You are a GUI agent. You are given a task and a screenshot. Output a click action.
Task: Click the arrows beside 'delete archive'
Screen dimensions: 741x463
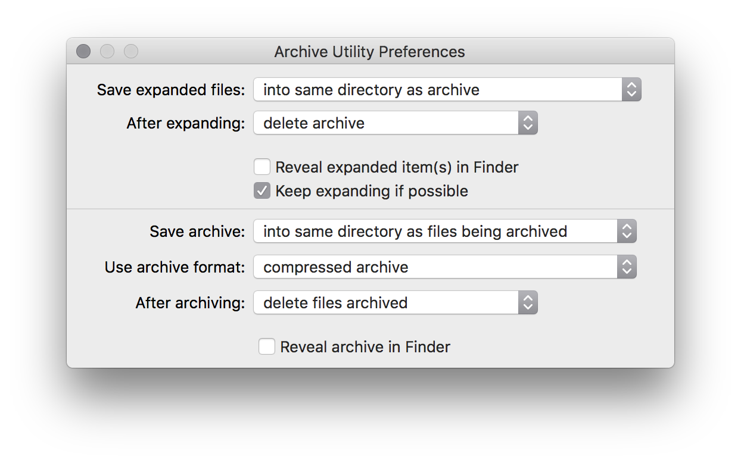(528, 123)
